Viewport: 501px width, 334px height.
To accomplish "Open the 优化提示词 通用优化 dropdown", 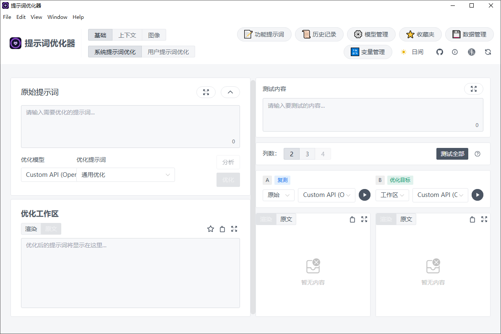I will (125, 175).
